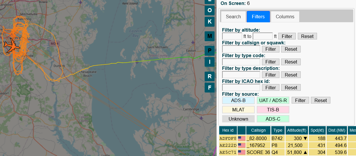
Task: Focus the callsign or squawk input
Action: coord(241,49)
